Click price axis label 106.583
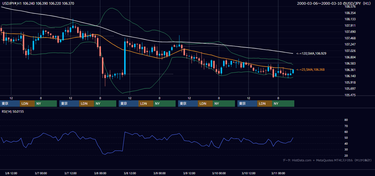Image resolution: width=375 pixels, height=176 pixels. 350,63
